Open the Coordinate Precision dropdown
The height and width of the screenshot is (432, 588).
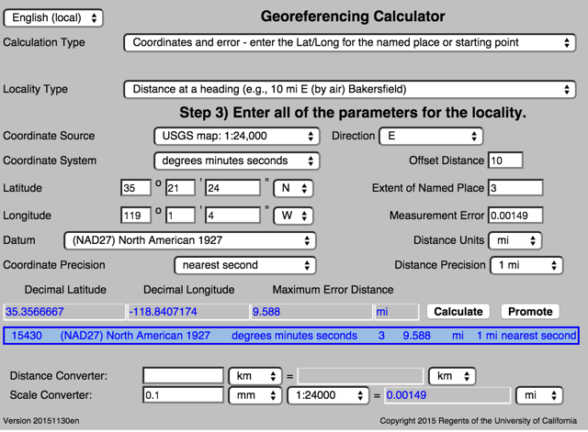245,265
